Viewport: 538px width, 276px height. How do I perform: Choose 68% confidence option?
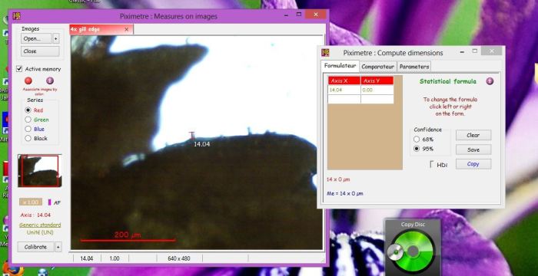(x=417, y=140)
